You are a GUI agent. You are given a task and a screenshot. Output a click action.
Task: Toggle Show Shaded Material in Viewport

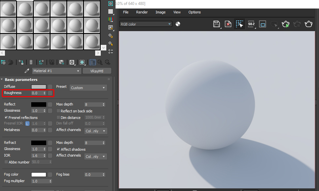[82, 62]
